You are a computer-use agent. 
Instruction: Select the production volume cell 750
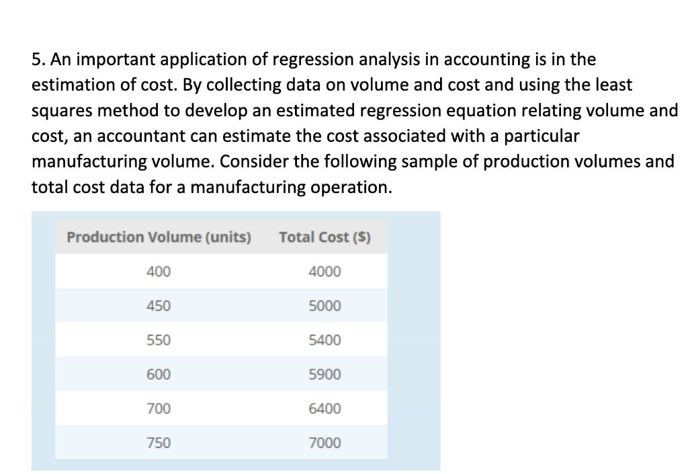[x=159, y=442]
